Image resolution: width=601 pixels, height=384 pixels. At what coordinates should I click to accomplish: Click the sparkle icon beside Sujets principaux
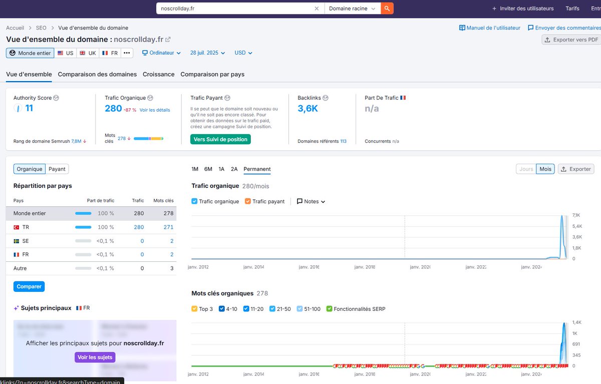tap(17, 308)
